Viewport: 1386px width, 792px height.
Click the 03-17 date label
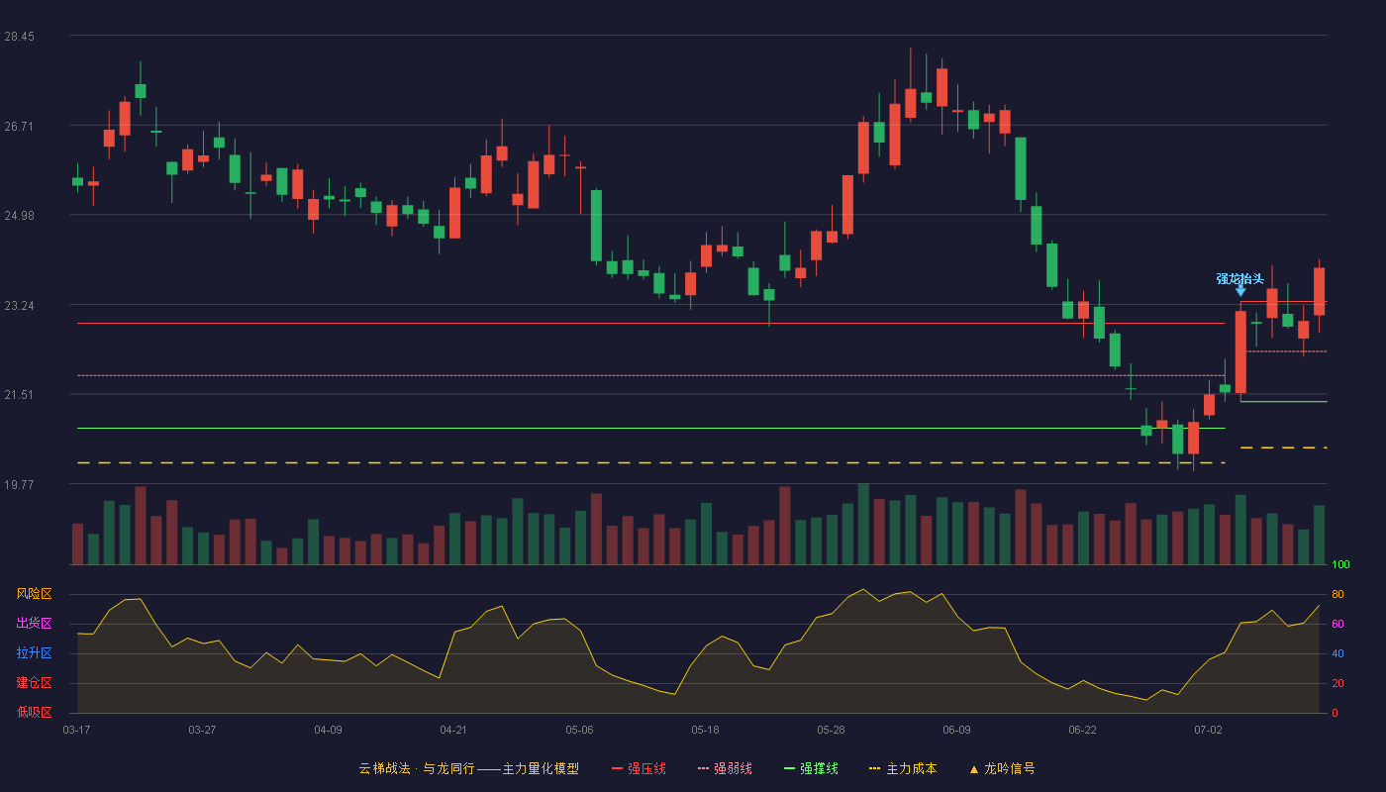(76, 730)
